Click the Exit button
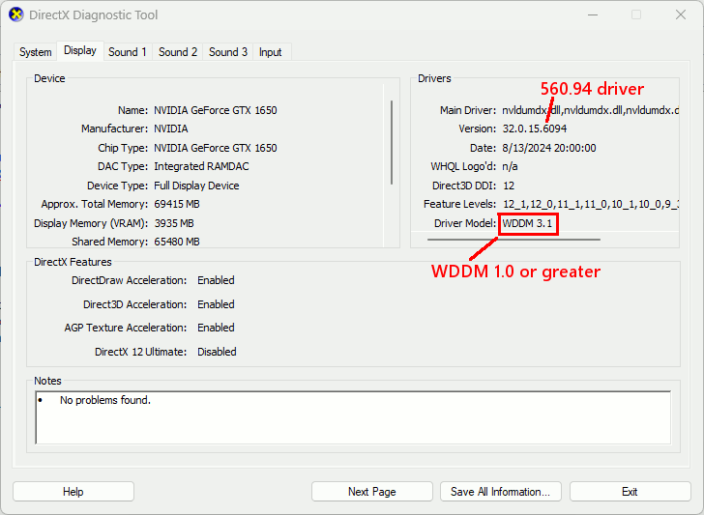The width and height of the screenshot is (704, 515). click(x=630, y=492)
